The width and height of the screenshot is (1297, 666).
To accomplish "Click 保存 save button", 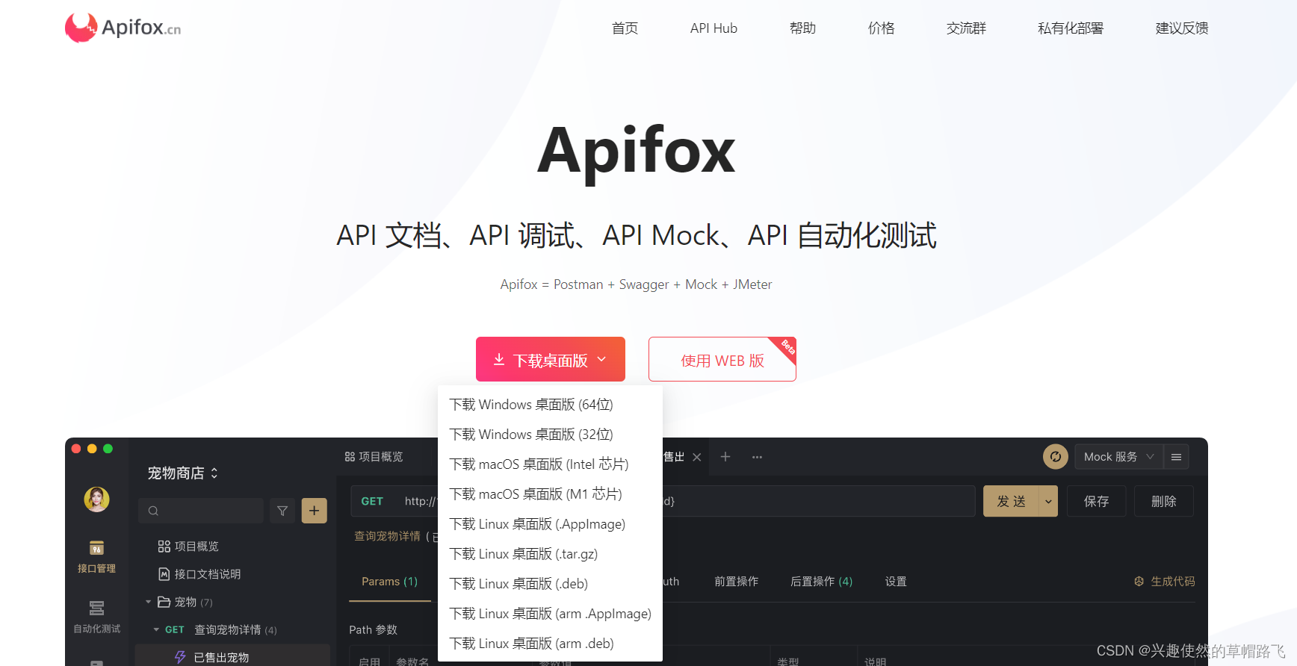I will 1096,501.
